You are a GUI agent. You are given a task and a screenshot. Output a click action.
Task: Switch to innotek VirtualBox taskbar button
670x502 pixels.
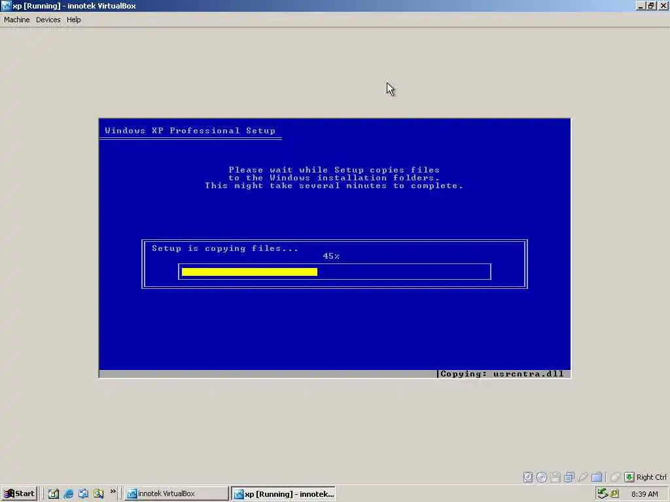176,494
